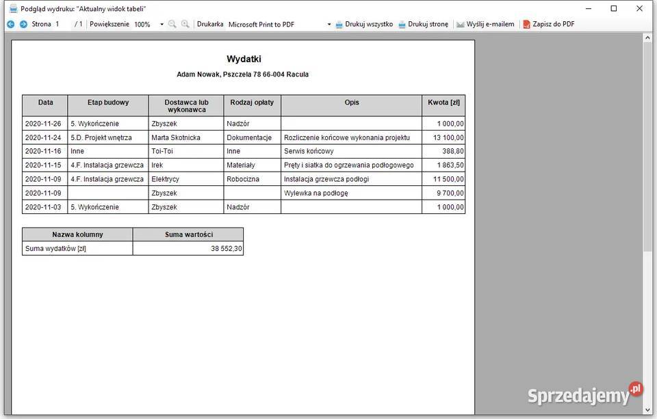Screen dimensions: 657x419
Task: Click the Drukuj stronę printer icon
Action: click(x=402, y=24)
